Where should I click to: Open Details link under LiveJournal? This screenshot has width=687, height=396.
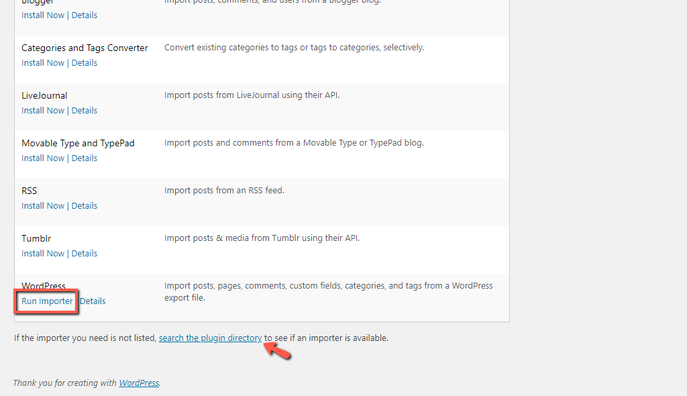84,111
